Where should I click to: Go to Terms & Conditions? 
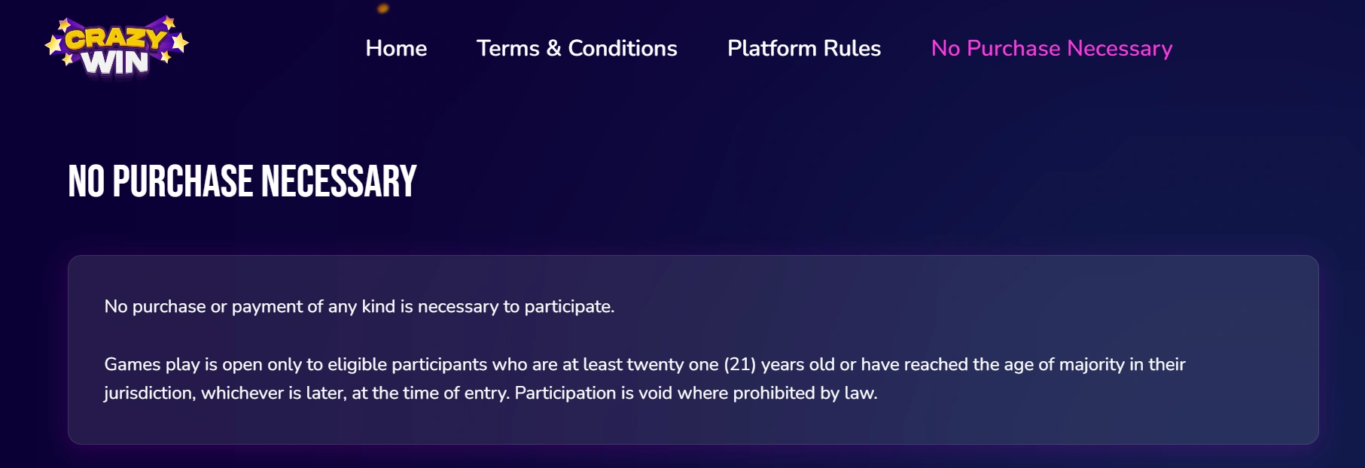577,48
